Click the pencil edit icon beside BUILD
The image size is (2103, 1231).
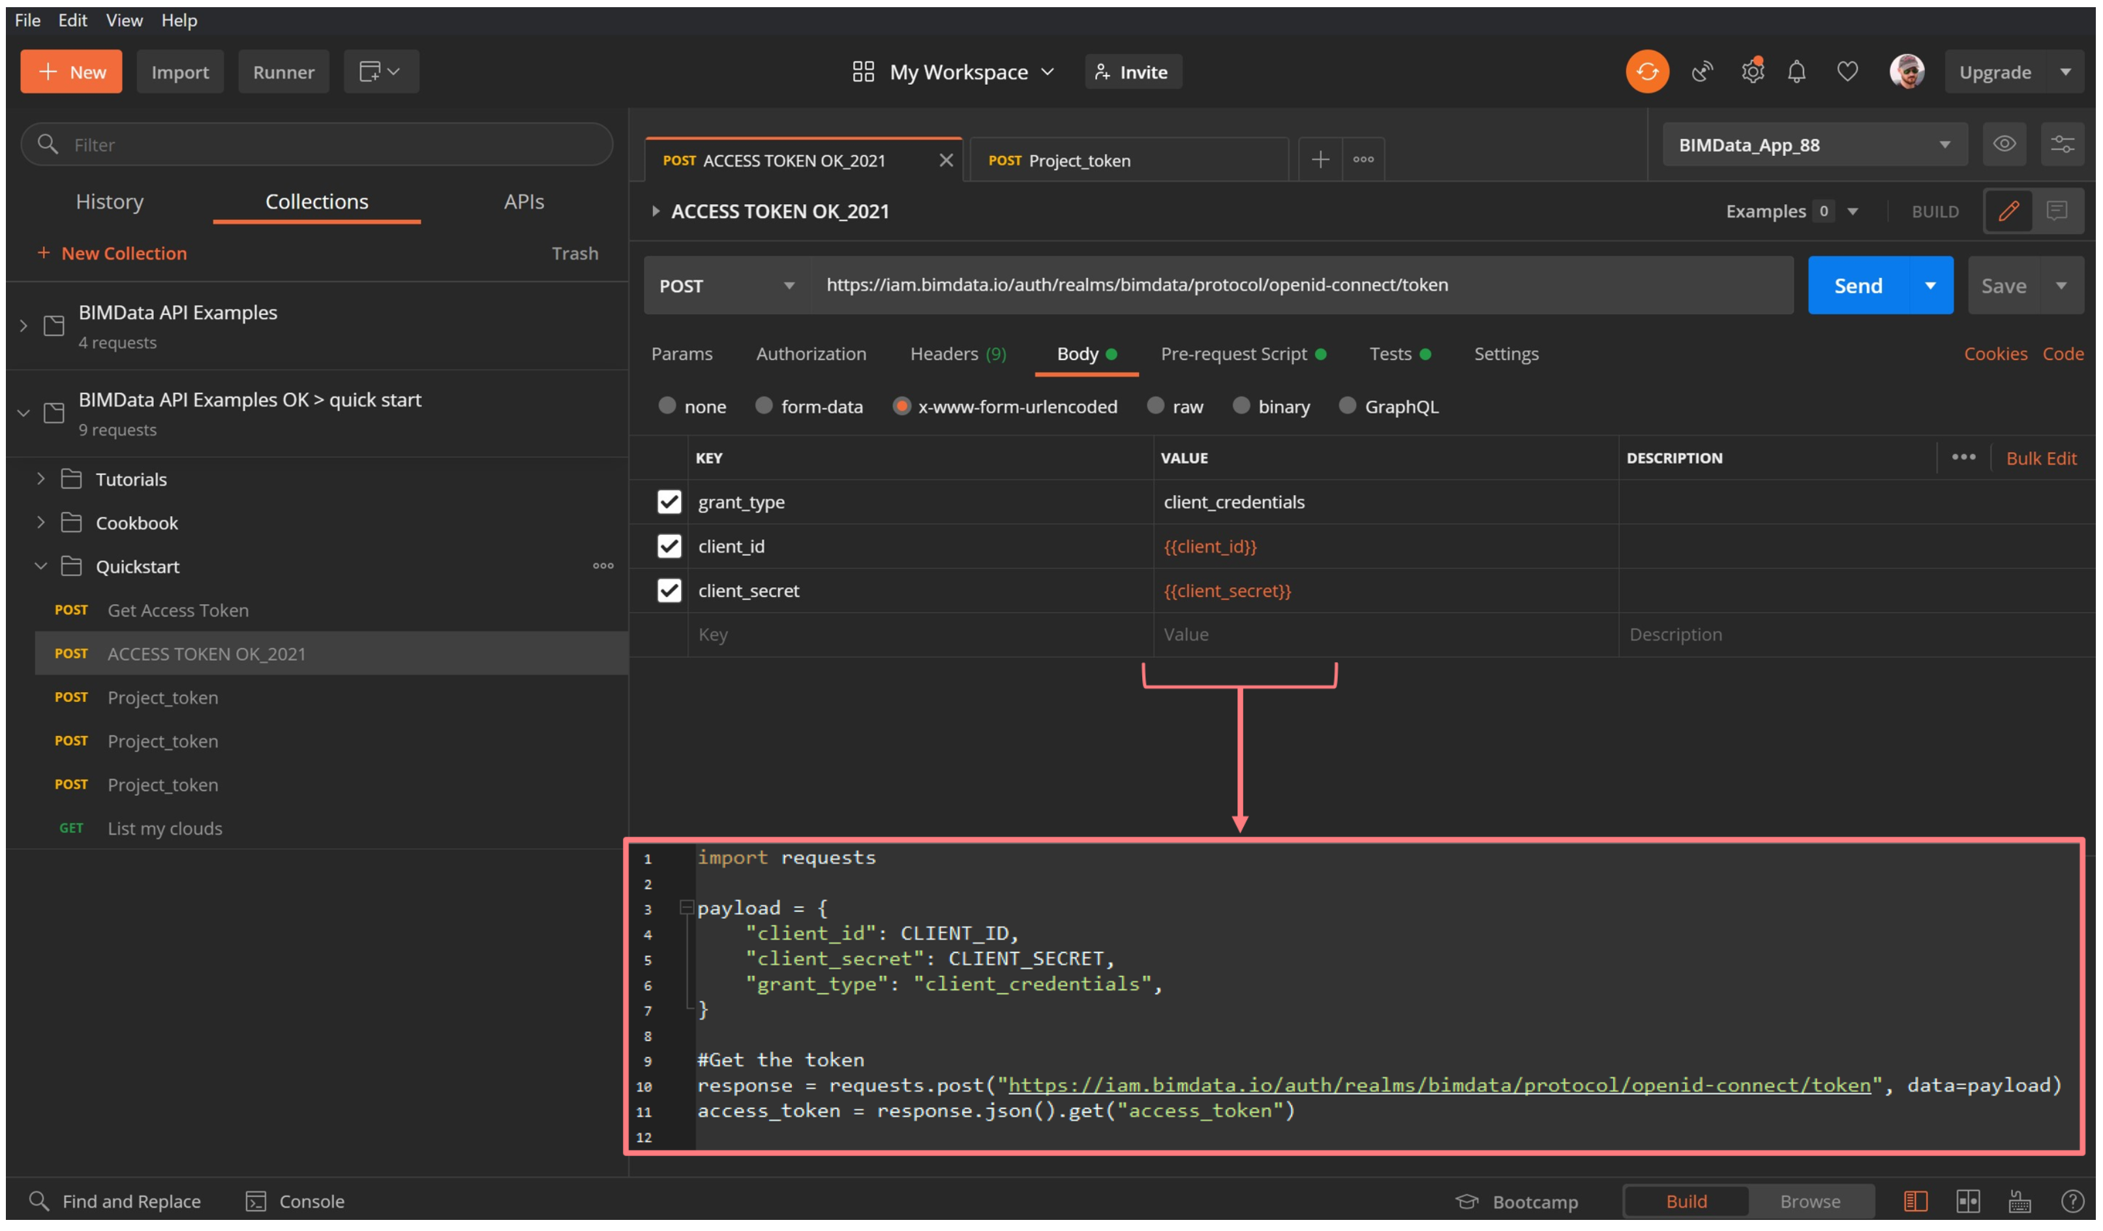2008,211
